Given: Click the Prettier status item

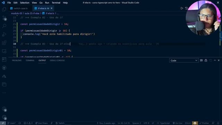Looking at the screenshot, I should click(x=204, y=123).
